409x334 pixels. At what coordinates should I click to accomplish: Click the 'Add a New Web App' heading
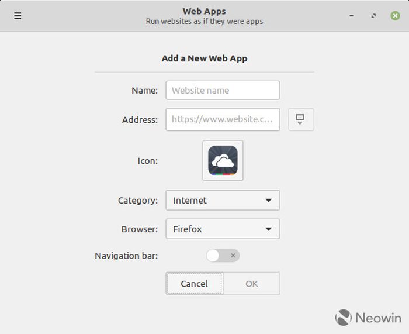204,58
